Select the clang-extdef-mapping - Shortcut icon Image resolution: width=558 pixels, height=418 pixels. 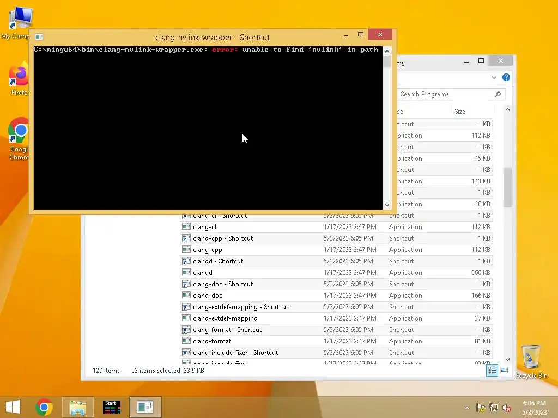coord(186,307)
